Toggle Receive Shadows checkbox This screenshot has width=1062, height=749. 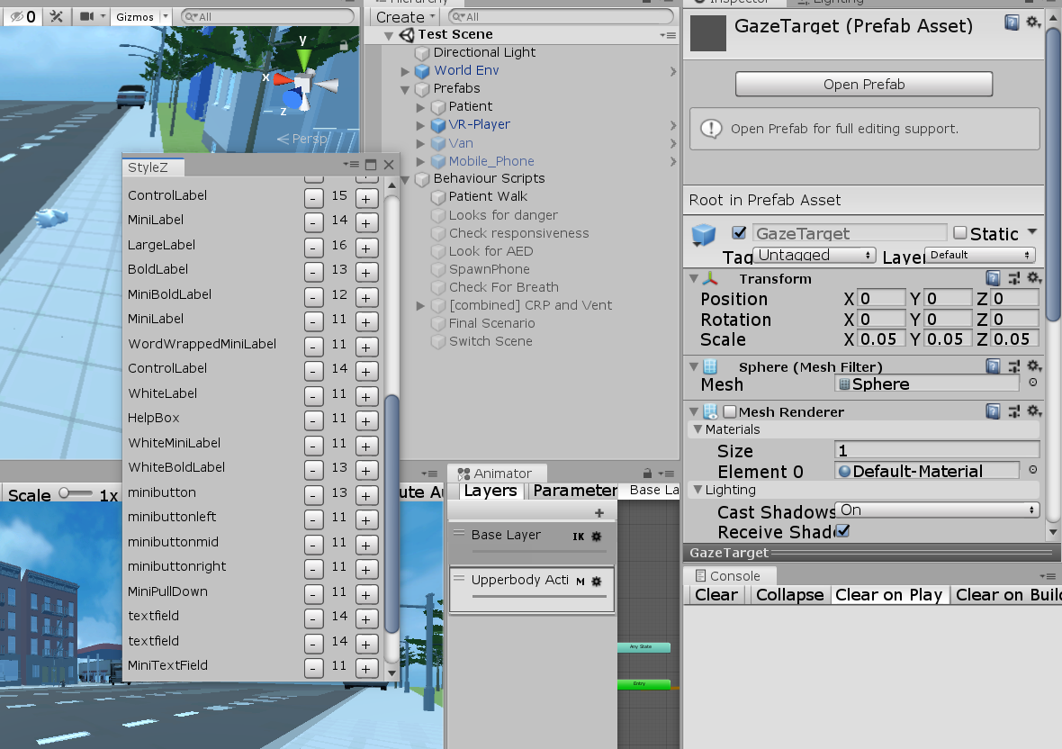(842, 532)
